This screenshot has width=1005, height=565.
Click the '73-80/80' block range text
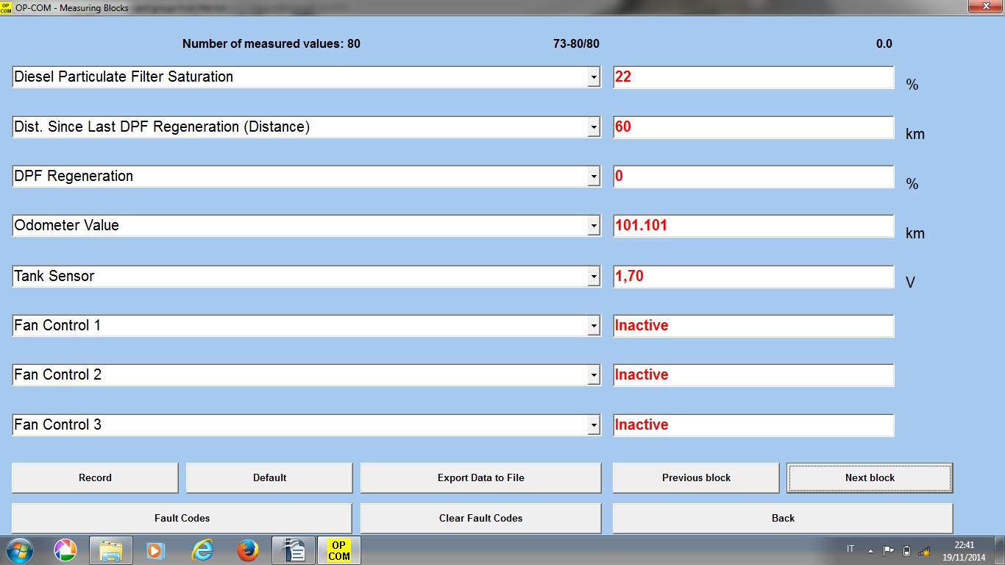pos(576,43)
